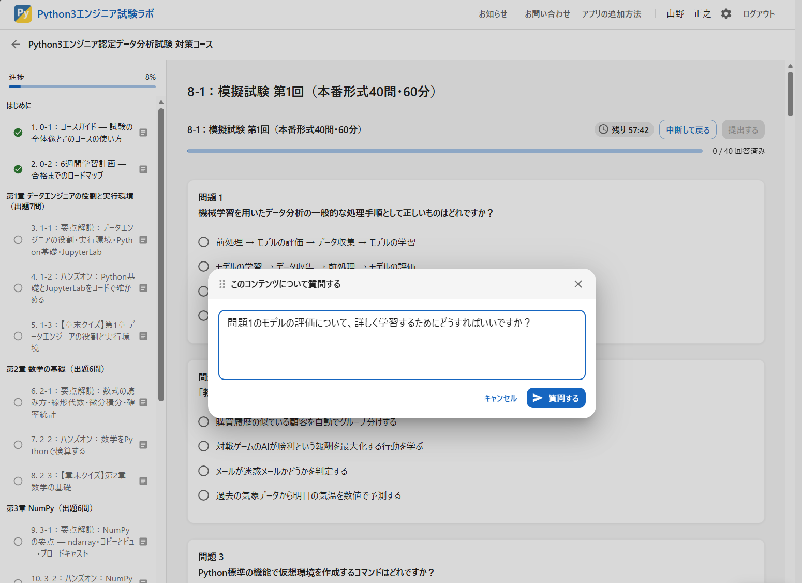802x583 pixels.
Task: Click the status circle for lesson 2-2
Action: (x=18, y=445)
